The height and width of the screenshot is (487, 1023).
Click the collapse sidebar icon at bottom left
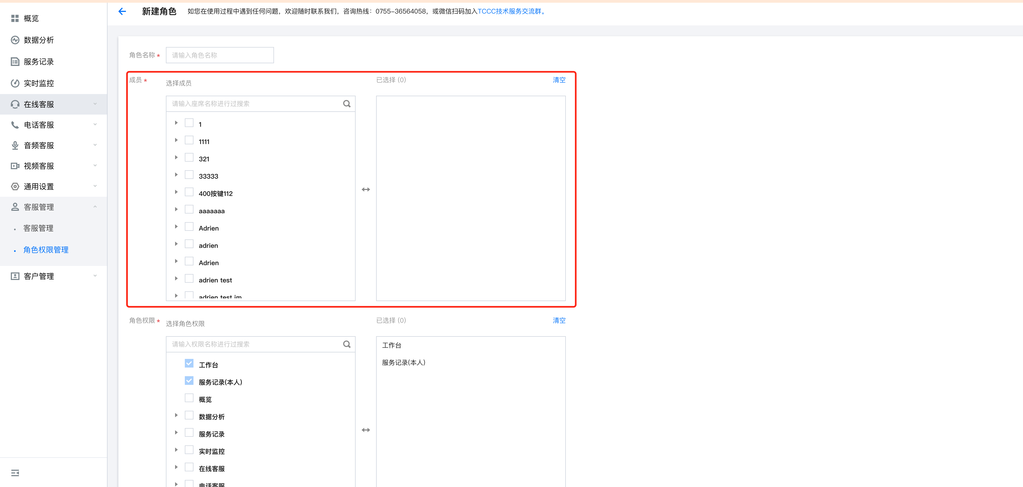coord(15,473)
